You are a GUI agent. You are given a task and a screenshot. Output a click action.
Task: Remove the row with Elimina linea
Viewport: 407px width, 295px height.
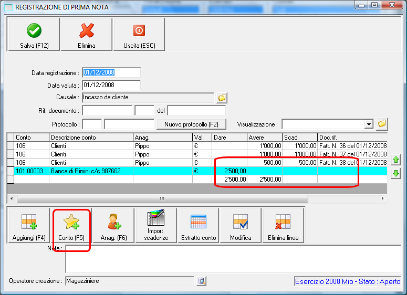pos(283,226)
